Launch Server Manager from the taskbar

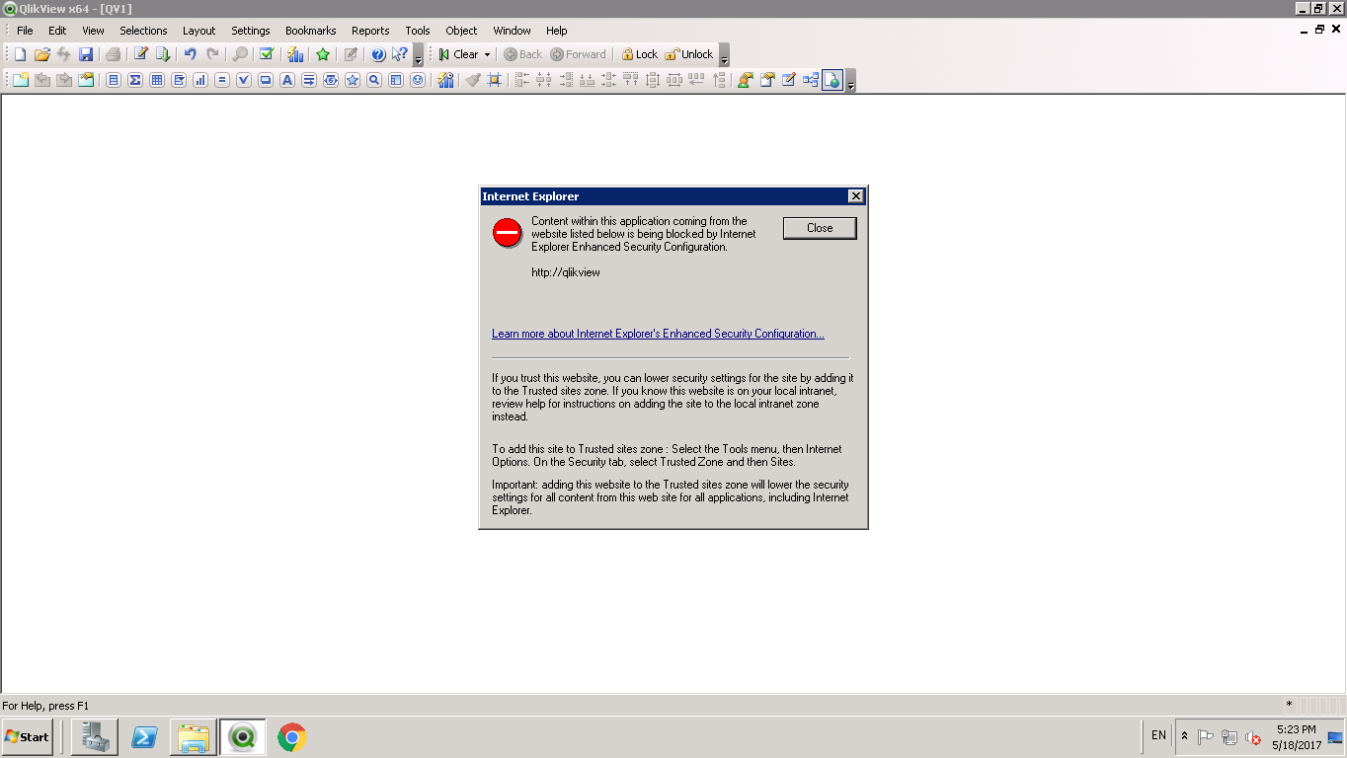[x=95, y=736]
